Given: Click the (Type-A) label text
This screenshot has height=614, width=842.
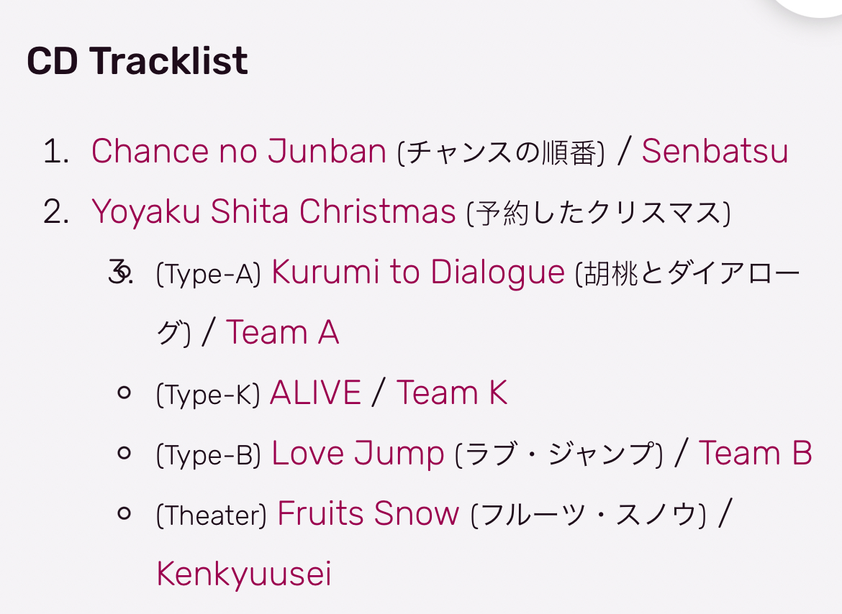Looking at the screenshot, I should (x=209, y=274).
